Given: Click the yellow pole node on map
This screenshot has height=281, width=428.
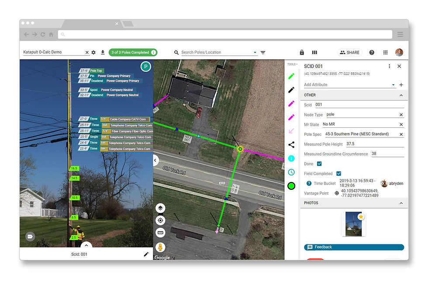Looking at the screenshot, I should (240, 149).
